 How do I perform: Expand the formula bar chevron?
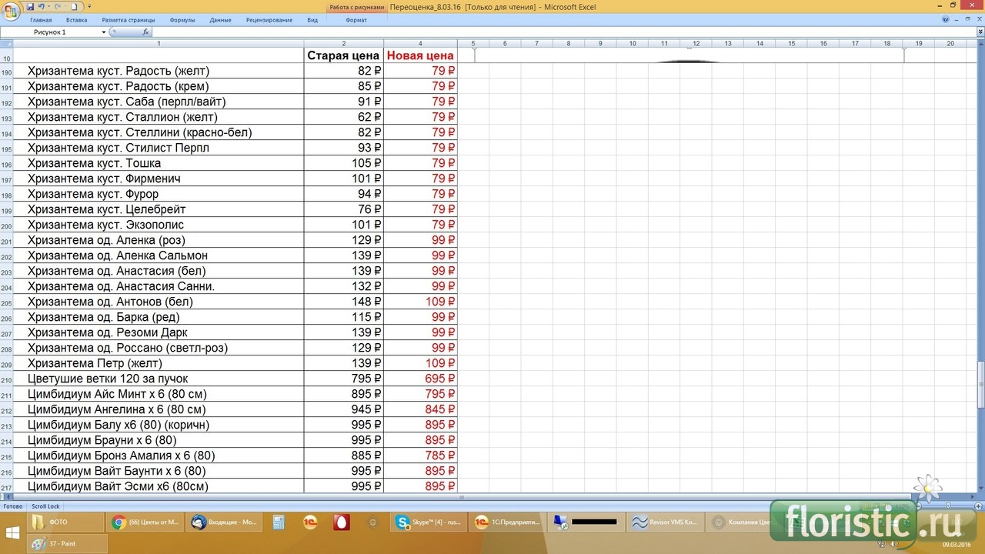pos(980,32)
